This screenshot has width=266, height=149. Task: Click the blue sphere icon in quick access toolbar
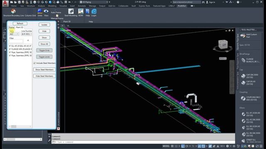point(50,2)
